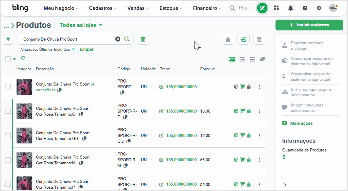The height and width of the screenshot is (191, 348).
Task: Open the settings gear icon
Action: click(319, 8)
